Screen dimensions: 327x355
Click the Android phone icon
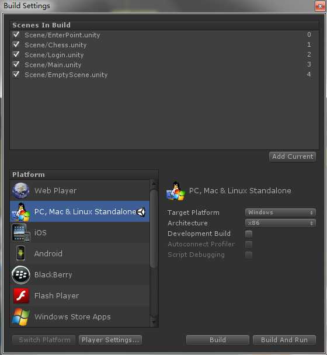coord(20,253)
